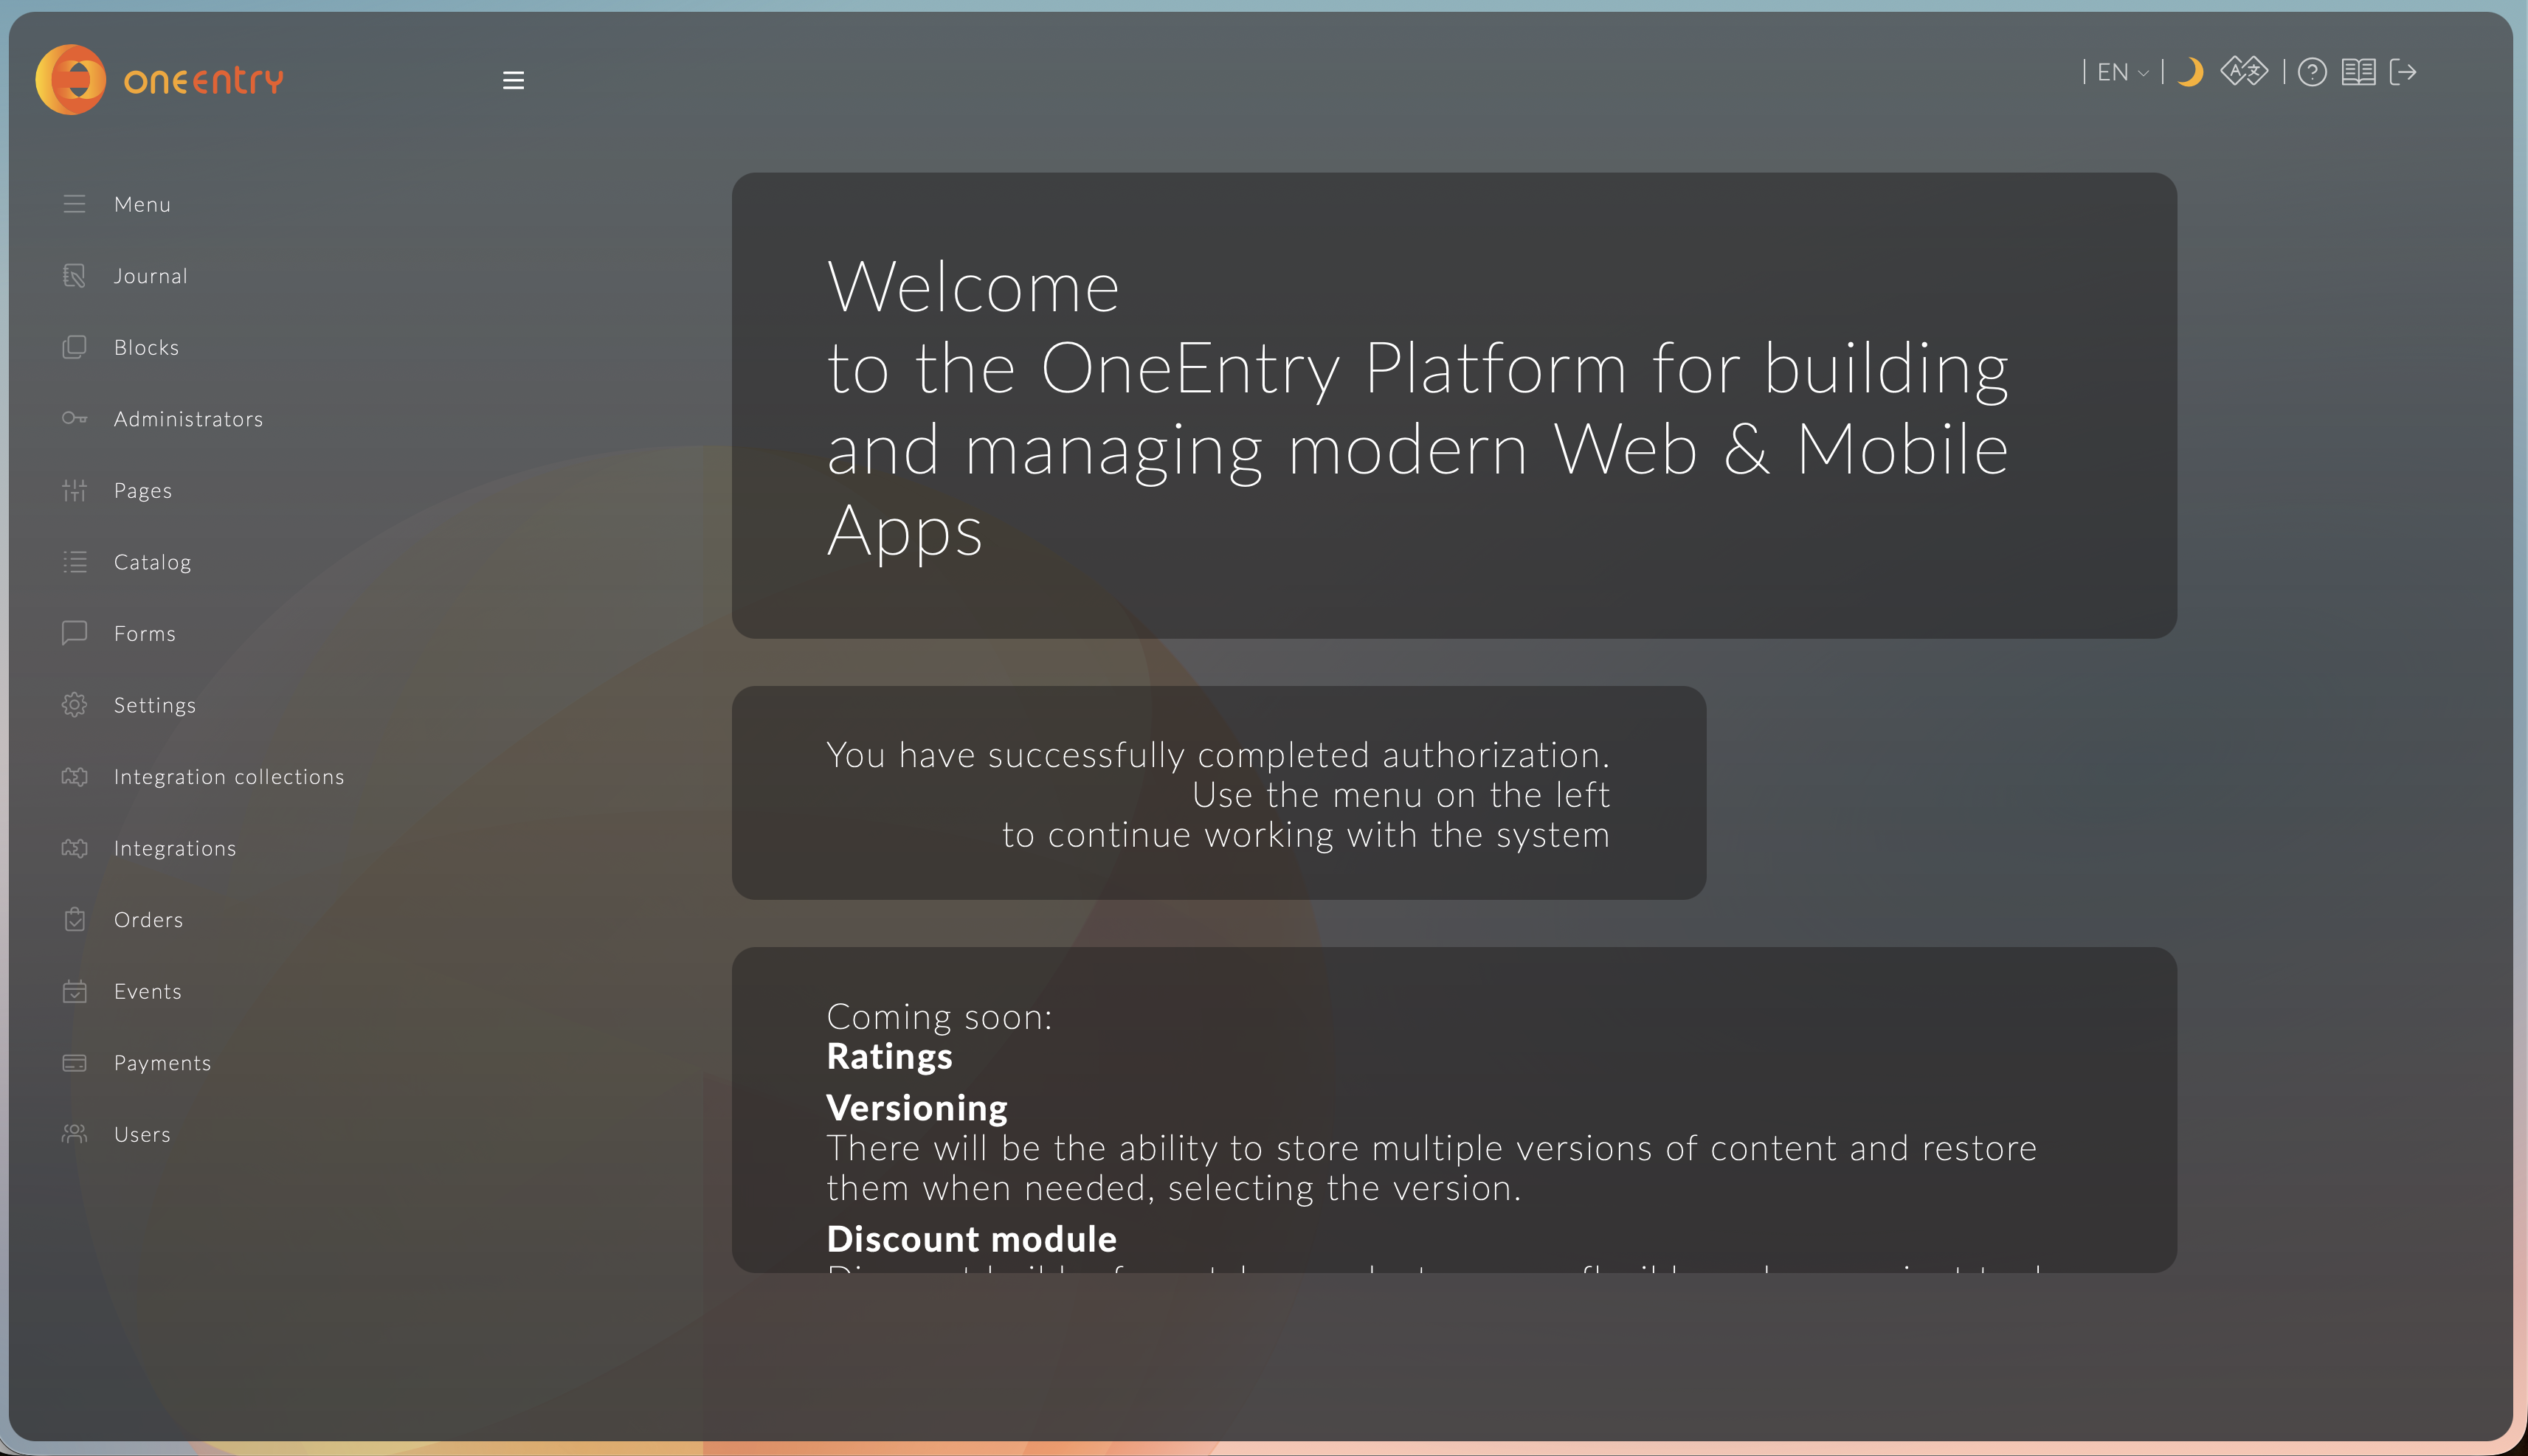Open Journal from the sidebar
The width and height of the screenshot is (2528, 1456).
point(150,276)
